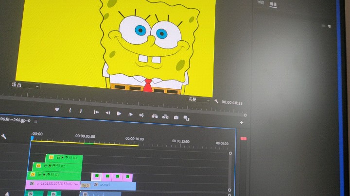Click the 00:00:10:13 duration timecode
The height and width of the screenshot is (196, 350).
[232, 103]
